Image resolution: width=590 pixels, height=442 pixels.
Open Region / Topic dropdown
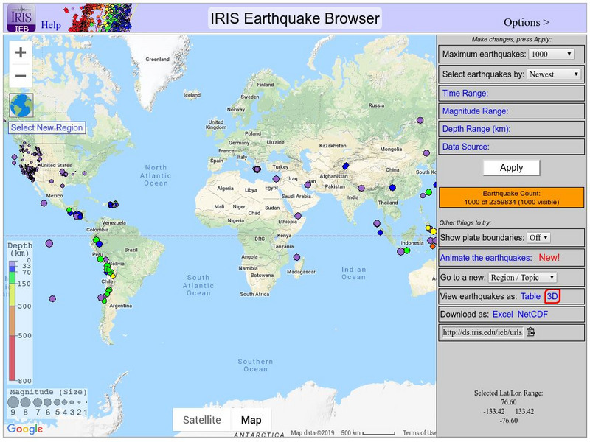click(x=523, y=278)
